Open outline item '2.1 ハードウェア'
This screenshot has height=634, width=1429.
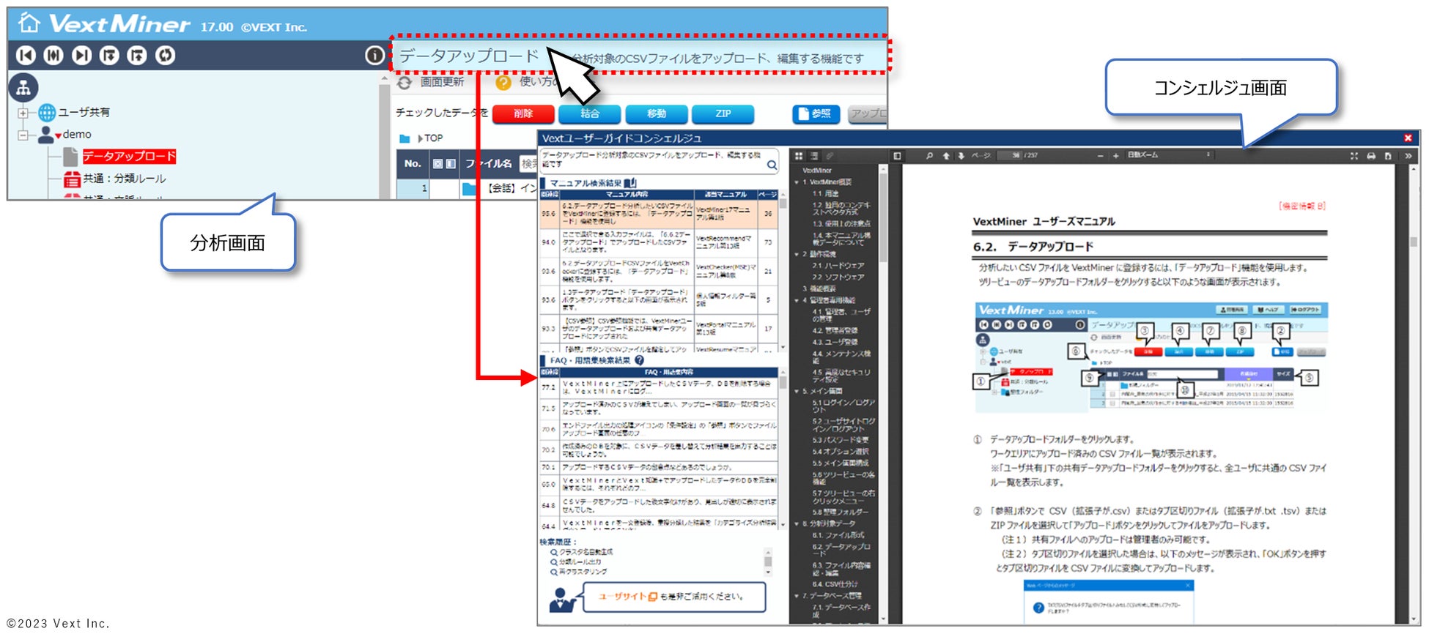(x=838, y=266)
